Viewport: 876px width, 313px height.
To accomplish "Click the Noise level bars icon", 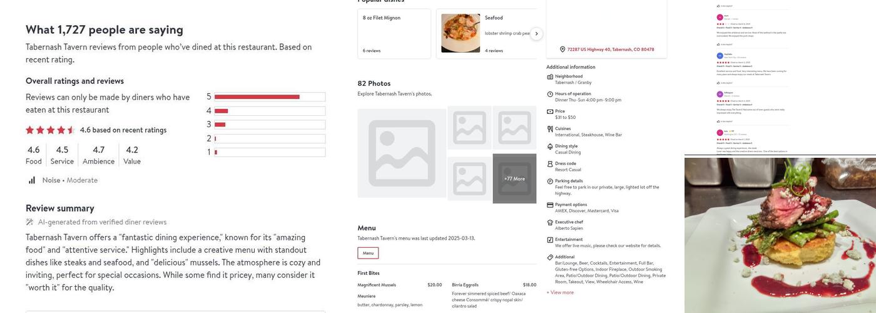I will (x=32, y=180).
